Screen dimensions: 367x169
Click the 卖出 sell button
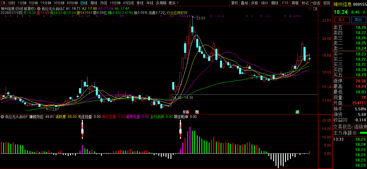(358, 20)
